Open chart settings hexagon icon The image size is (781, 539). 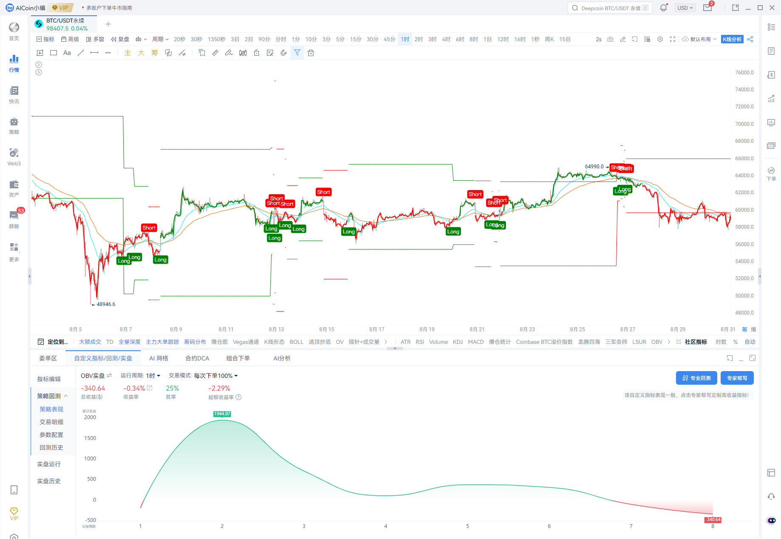660,39
